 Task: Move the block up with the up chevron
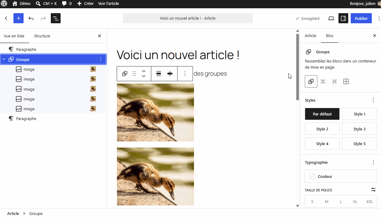pos(144,71)
